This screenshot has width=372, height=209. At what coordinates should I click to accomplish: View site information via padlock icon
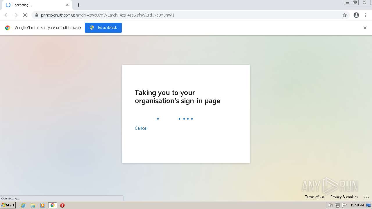(36, 15)
